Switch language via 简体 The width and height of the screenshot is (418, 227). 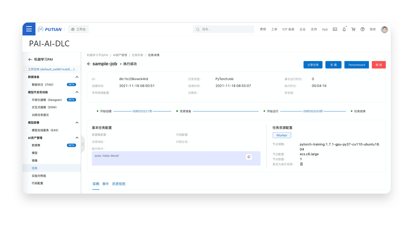click(x=373, y=29)
